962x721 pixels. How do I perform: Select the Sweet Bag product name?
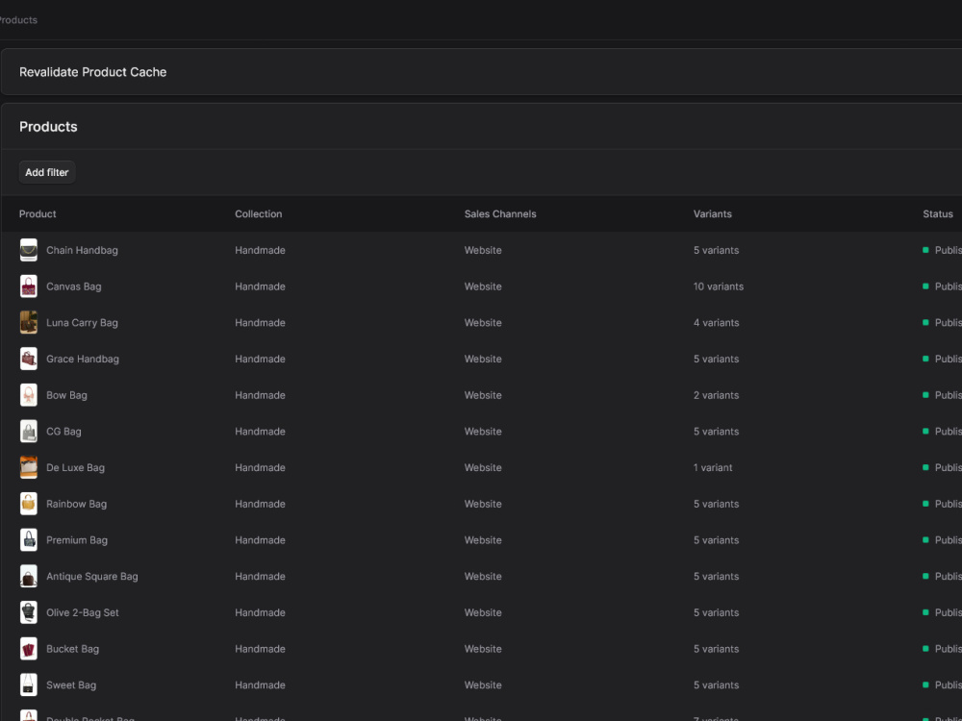click(71, 684)
